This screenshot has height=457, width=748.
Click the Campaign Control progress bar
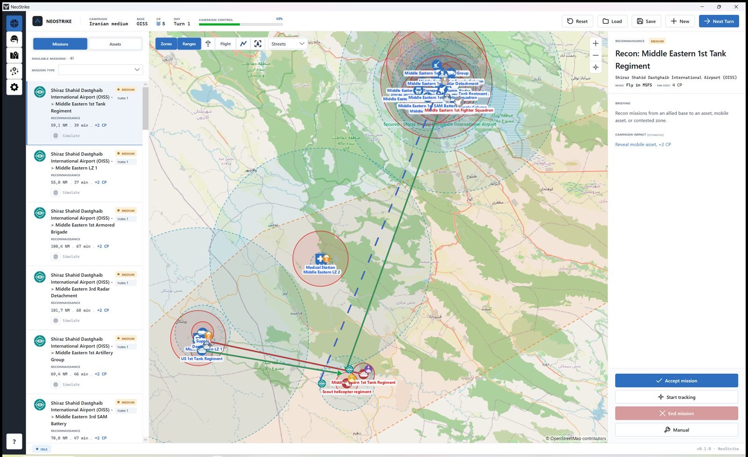coord(240,24)
